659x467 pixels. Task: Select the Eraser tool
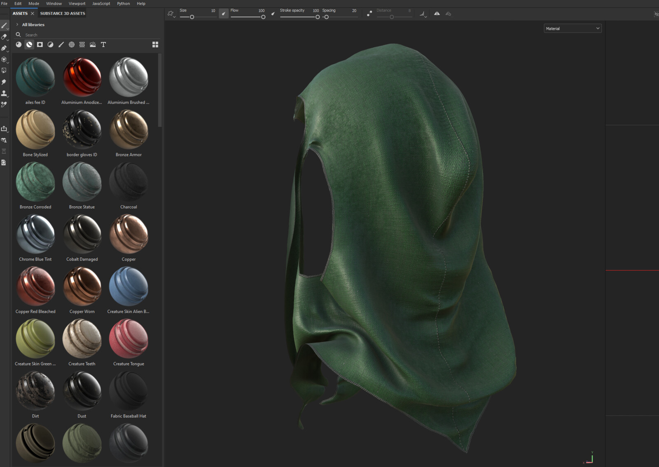coord(4,37)
